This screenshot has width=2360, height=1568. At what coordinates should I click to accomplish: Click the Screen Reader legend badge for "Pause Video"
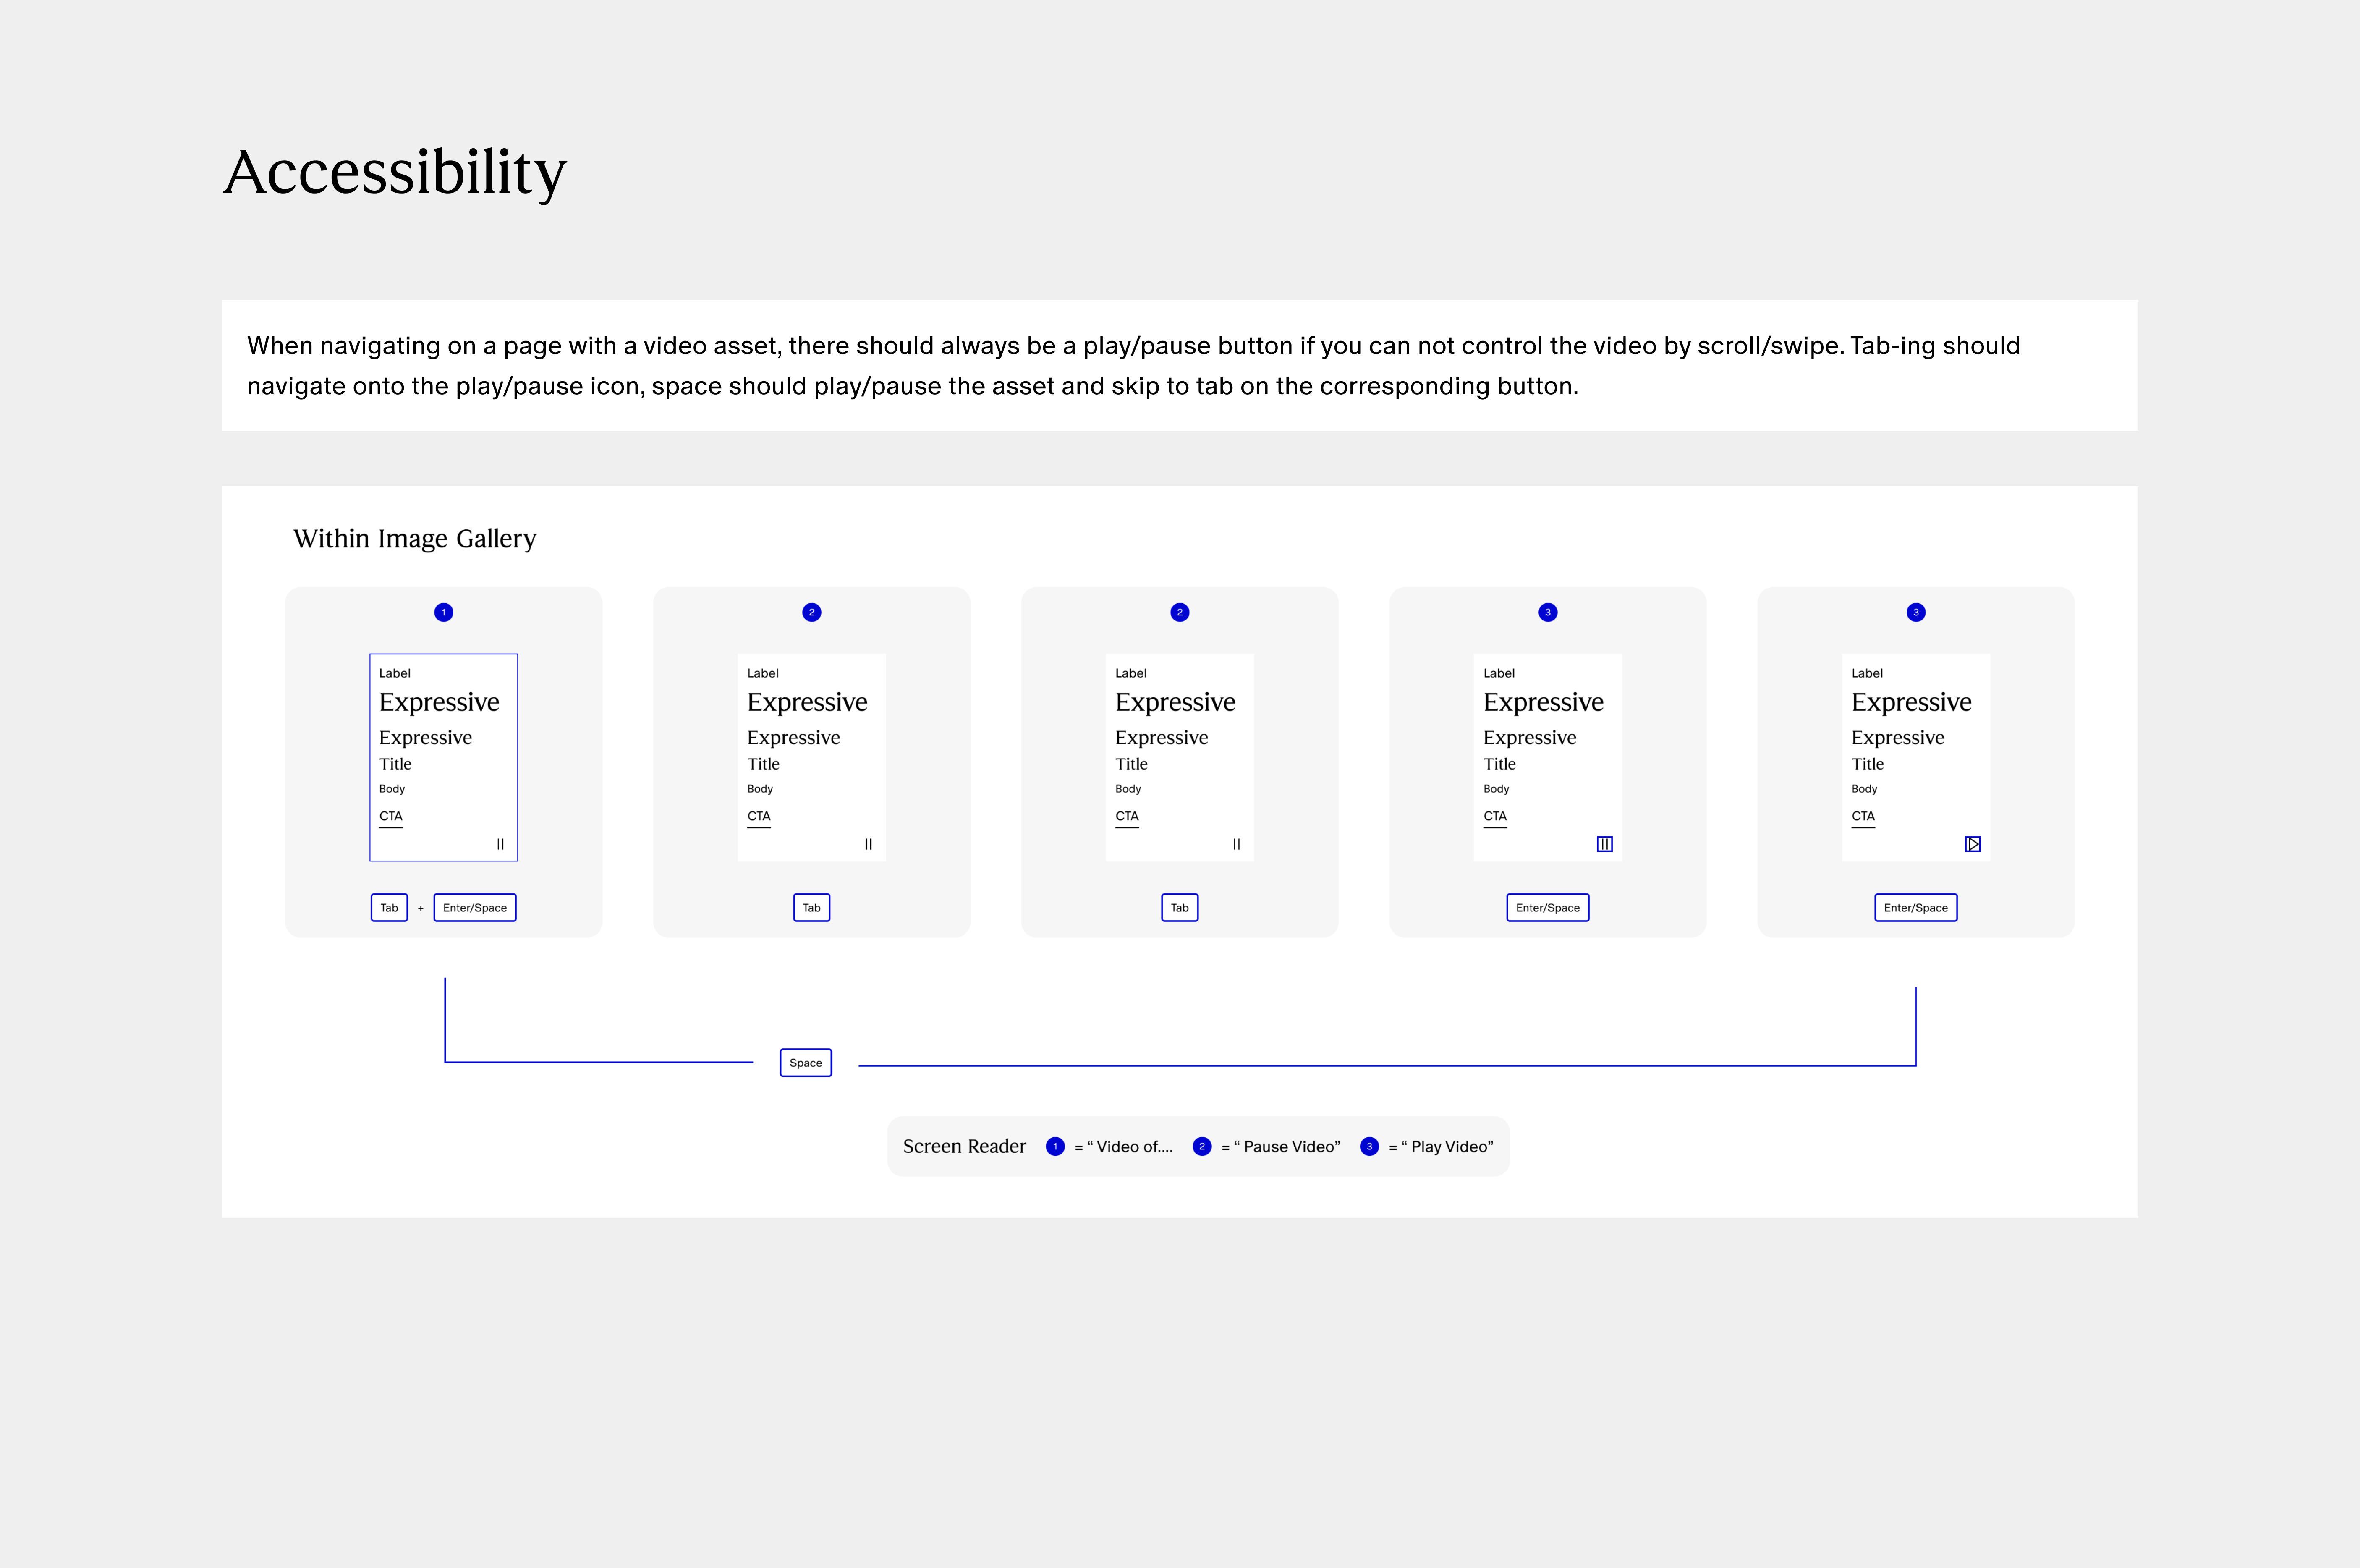(1202, 1146)
